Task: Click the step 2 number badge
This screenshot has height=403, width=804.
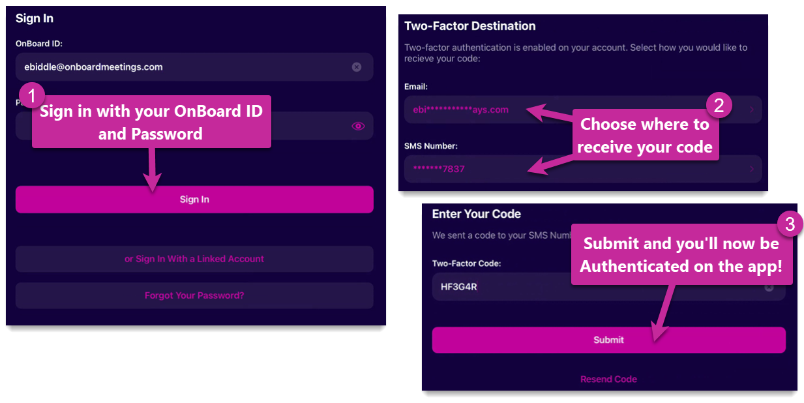Action: click(x=719, y=106)
